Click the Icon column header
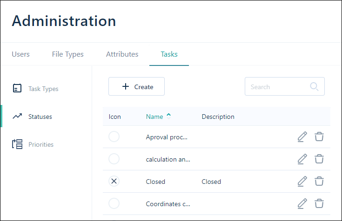The width and height of the screenshot is (342, 221). [115, 117]
